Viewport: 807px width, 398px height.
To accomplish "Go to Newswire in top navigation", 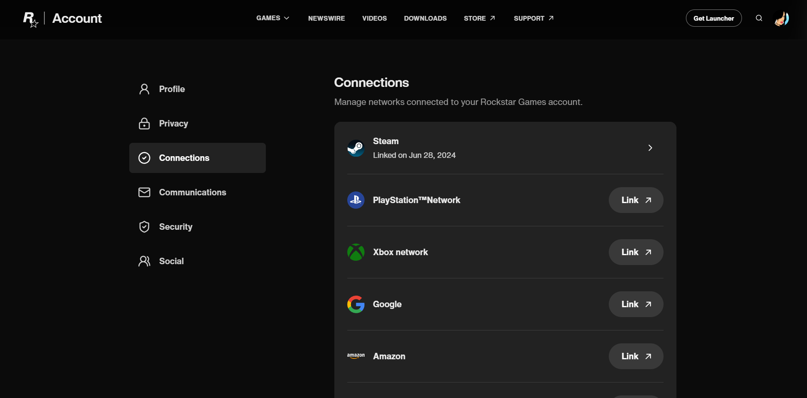I will 327,18.
